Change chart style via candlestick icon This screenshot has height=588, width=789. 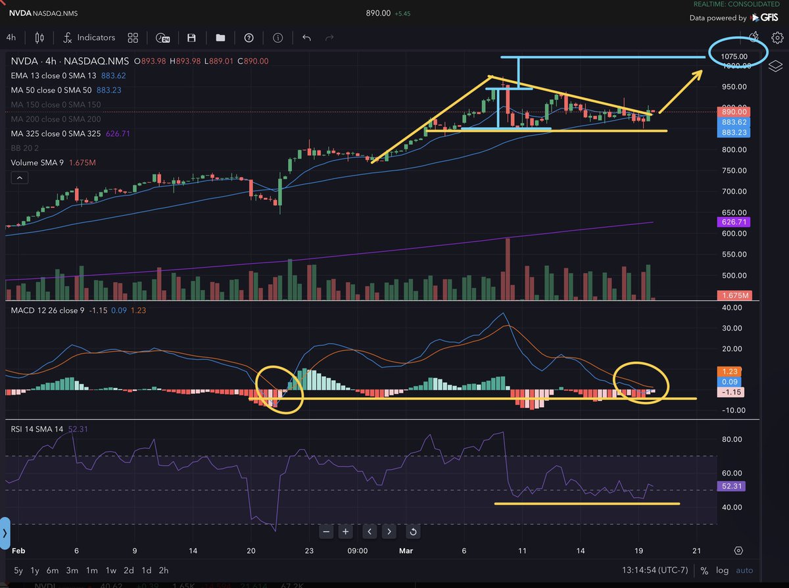pyautogui.click(x=40, y=38)
